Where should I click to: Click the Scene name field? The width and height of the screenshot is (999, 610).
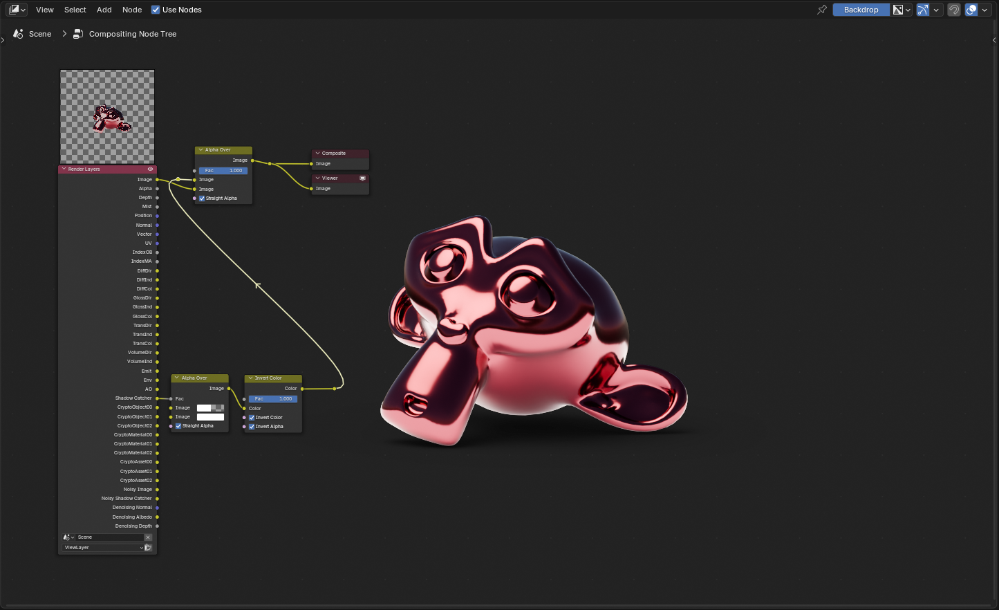tap(110, 537)
